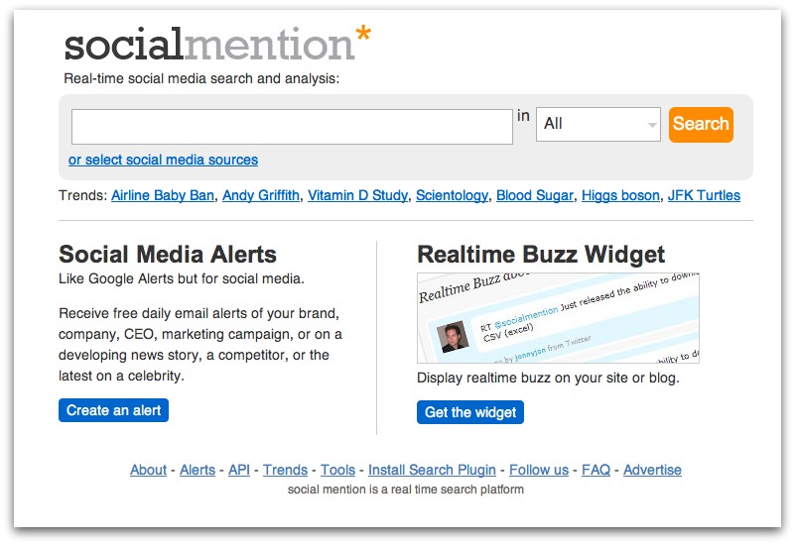Open the 'All' sources dropdown
795x545 pixels.
pyautogui.click(x=598, y=124)
